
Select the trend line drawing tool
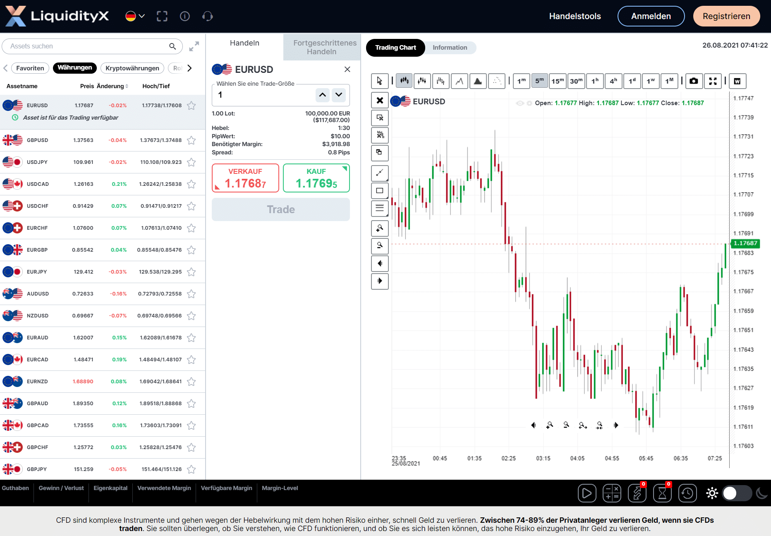pyautogui.click(x=380, y=173)
